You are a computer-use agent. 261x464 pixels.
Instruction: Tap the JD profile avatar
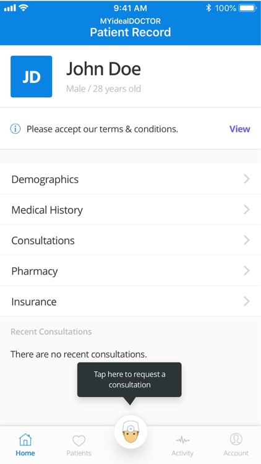pos(32,76)
